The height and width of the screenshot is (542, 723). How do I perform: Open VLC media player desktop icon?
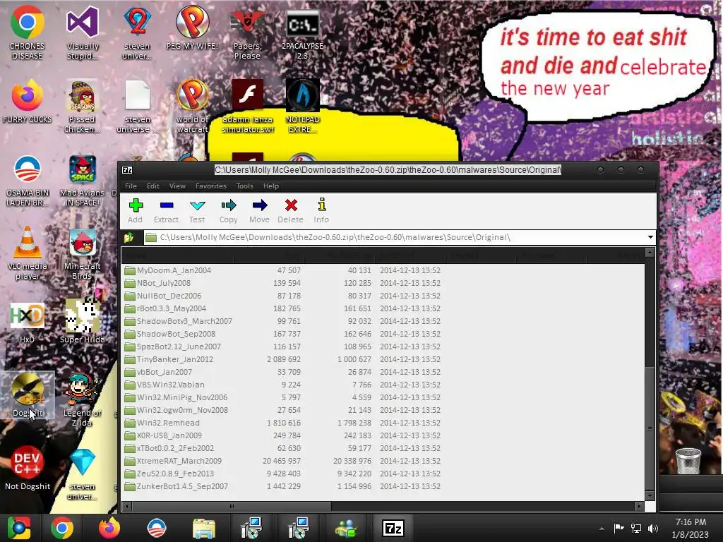pyautogui.click(x=28, y=253)
